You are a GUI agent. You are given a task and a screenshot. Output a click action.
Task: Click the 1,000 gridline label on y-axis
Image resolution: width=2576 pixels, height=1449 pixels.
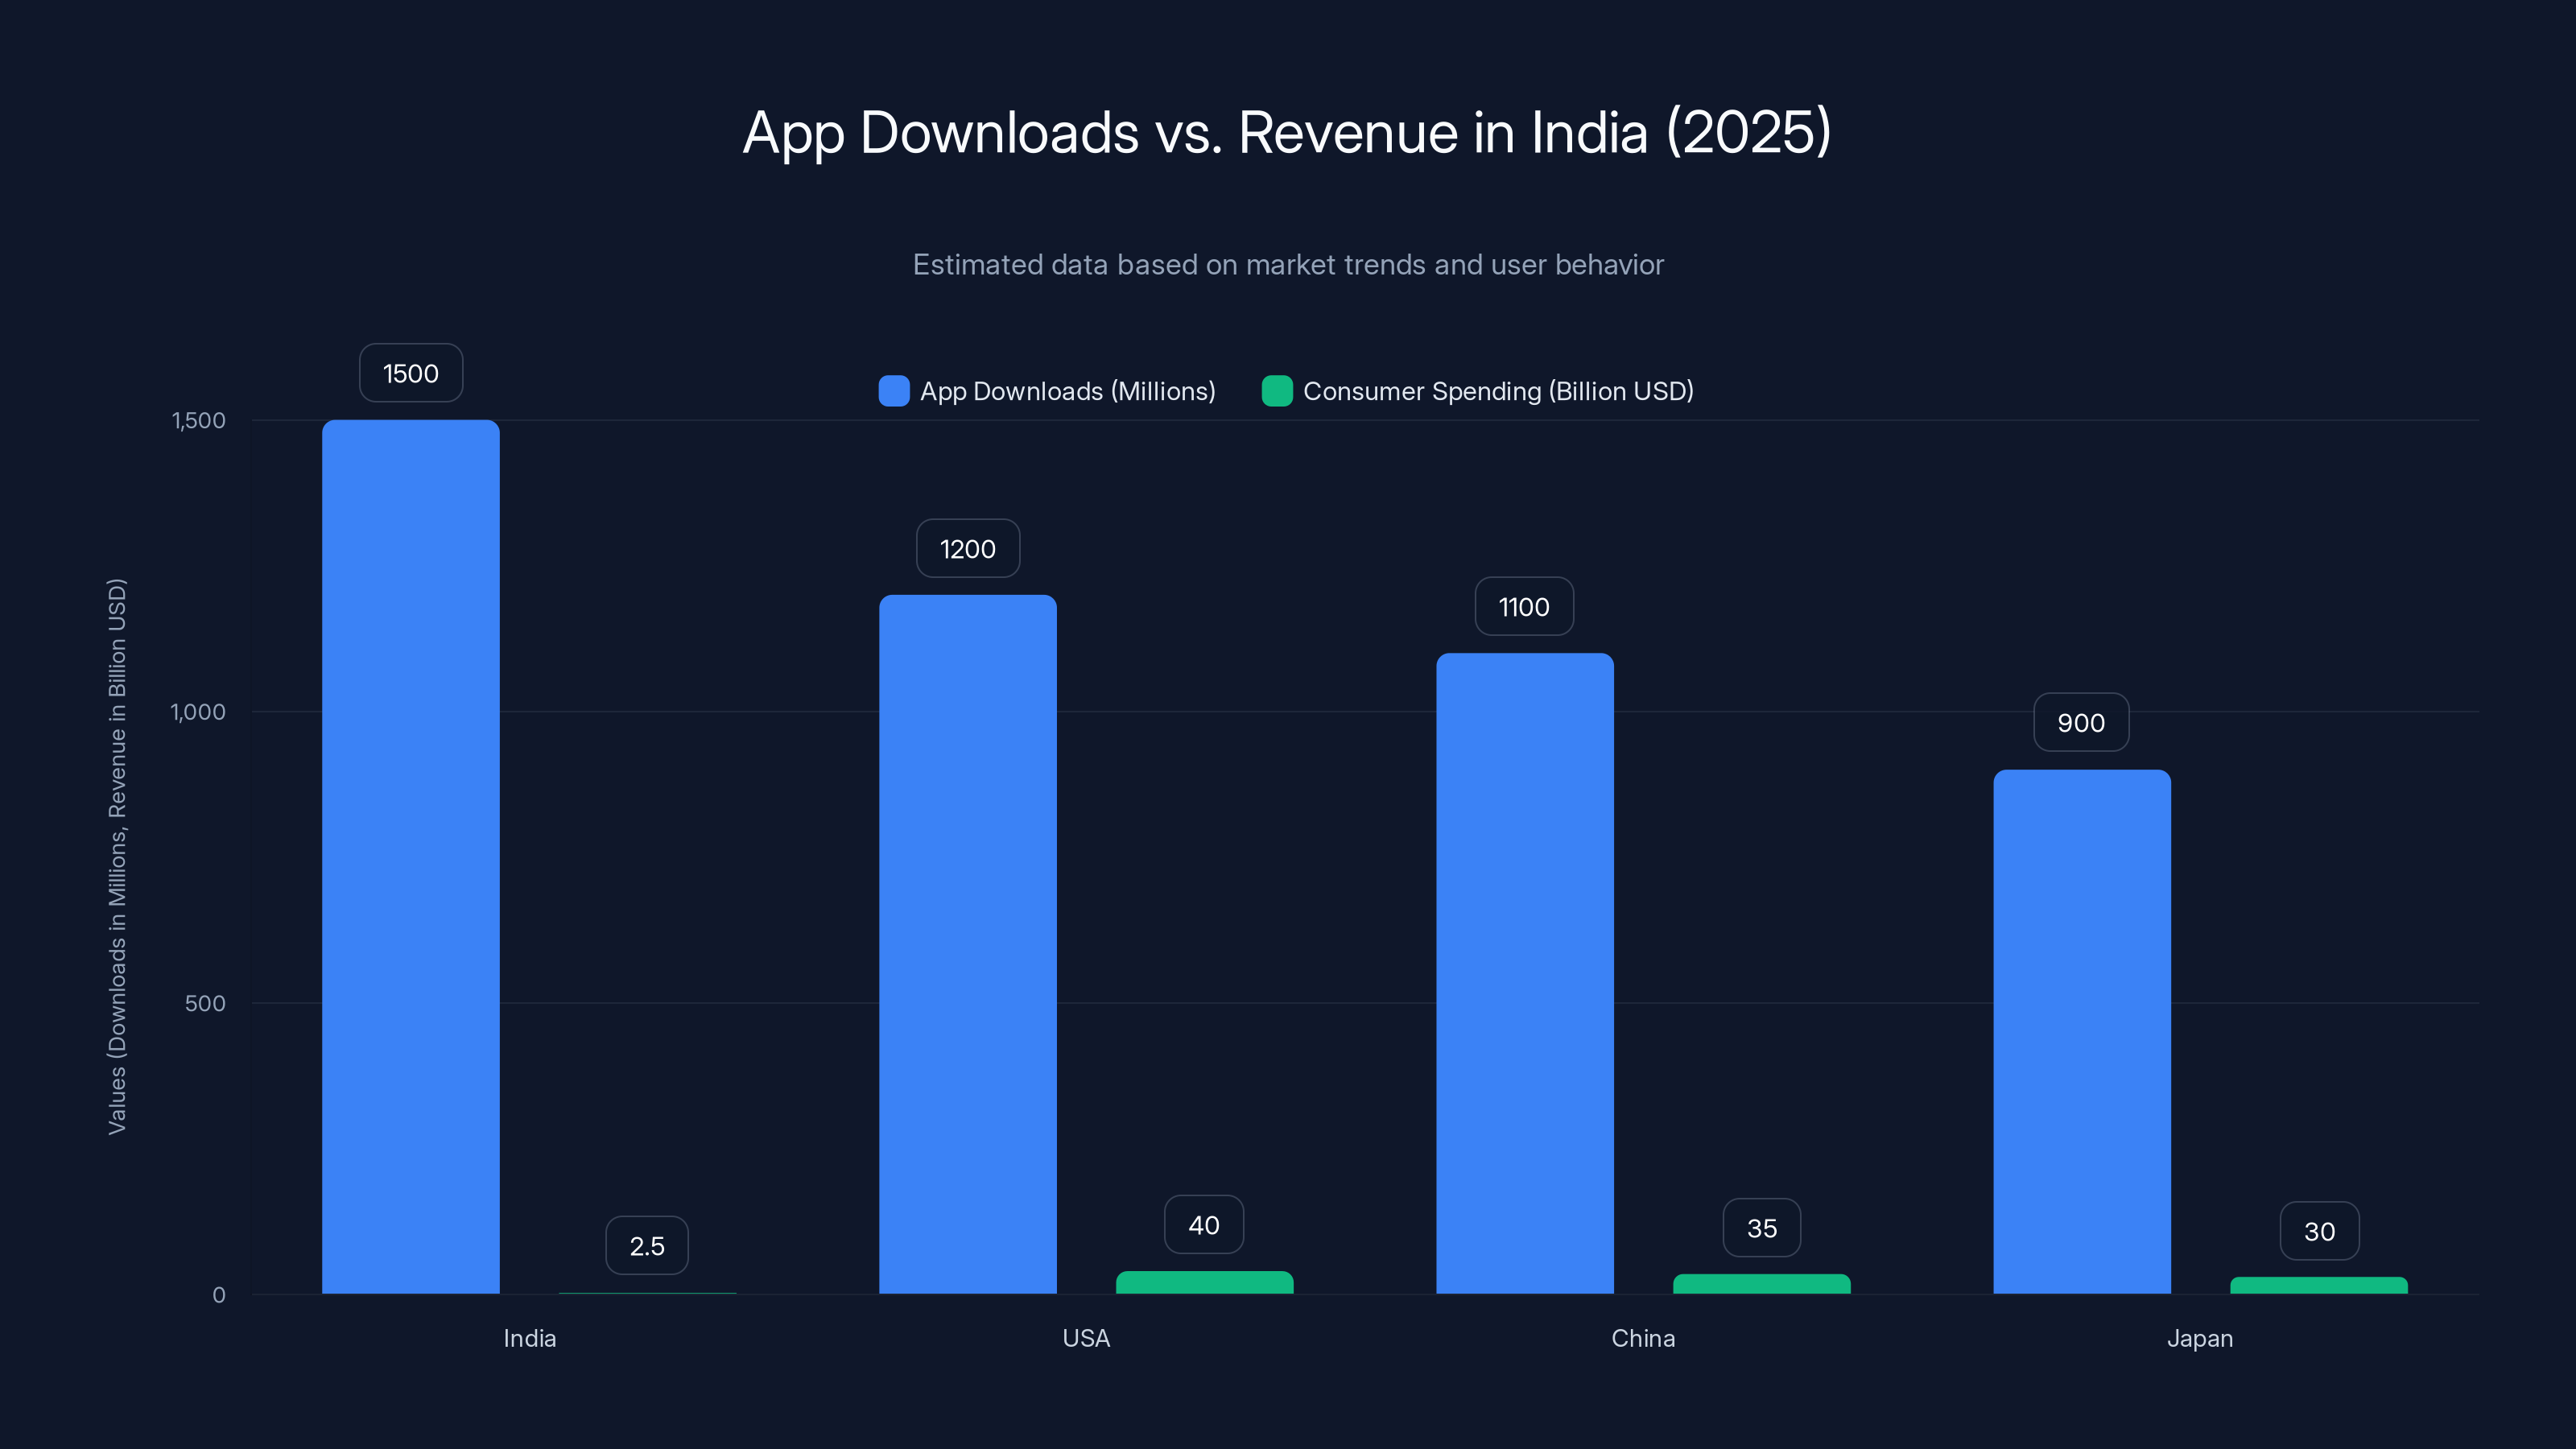tap(196, 712)
